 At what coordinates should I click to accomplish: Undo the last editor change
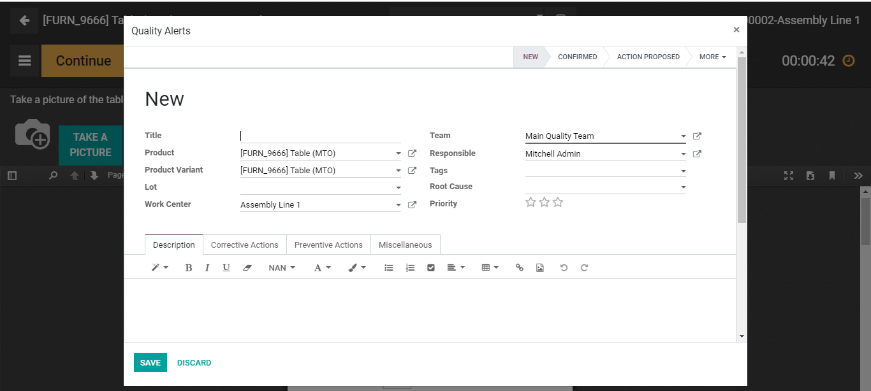coord(564,268)
